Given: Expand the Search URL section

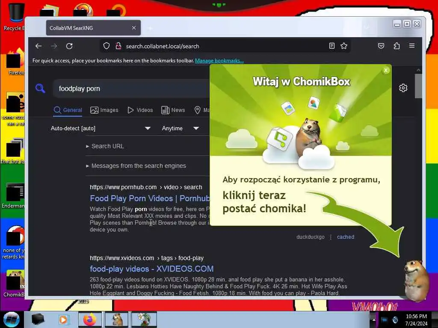Looking at the screenshot, I should pyautogui.click(x=105, y=146).
